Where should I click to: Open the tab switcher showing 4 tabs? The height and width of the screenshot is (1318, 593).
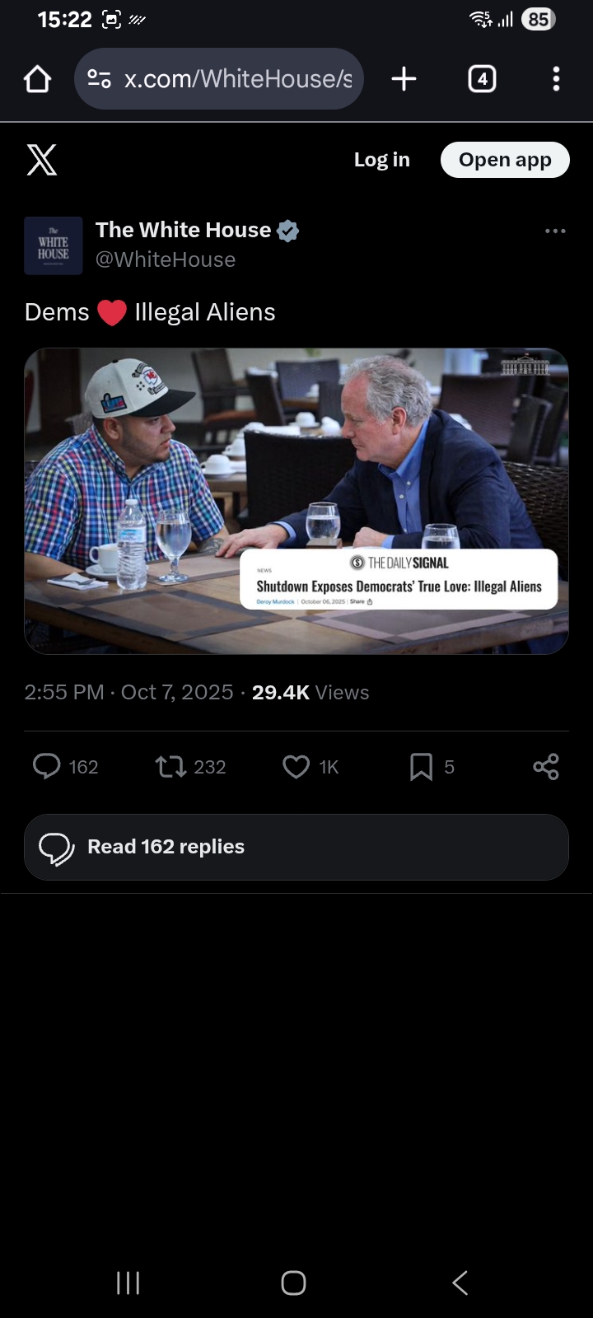point(482,79)
